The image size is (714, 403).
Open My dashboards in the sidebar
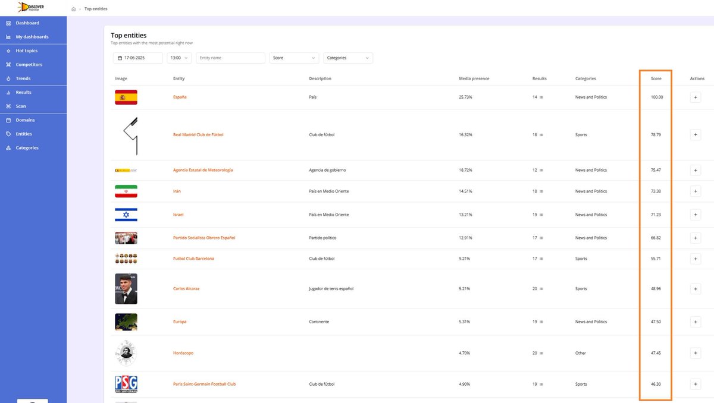[33, 37]
